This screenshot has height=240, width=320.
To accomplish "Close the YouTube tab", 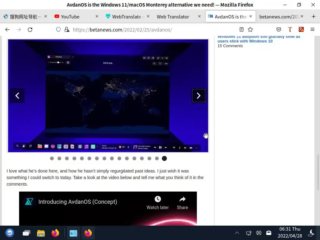I will point(97,16).
